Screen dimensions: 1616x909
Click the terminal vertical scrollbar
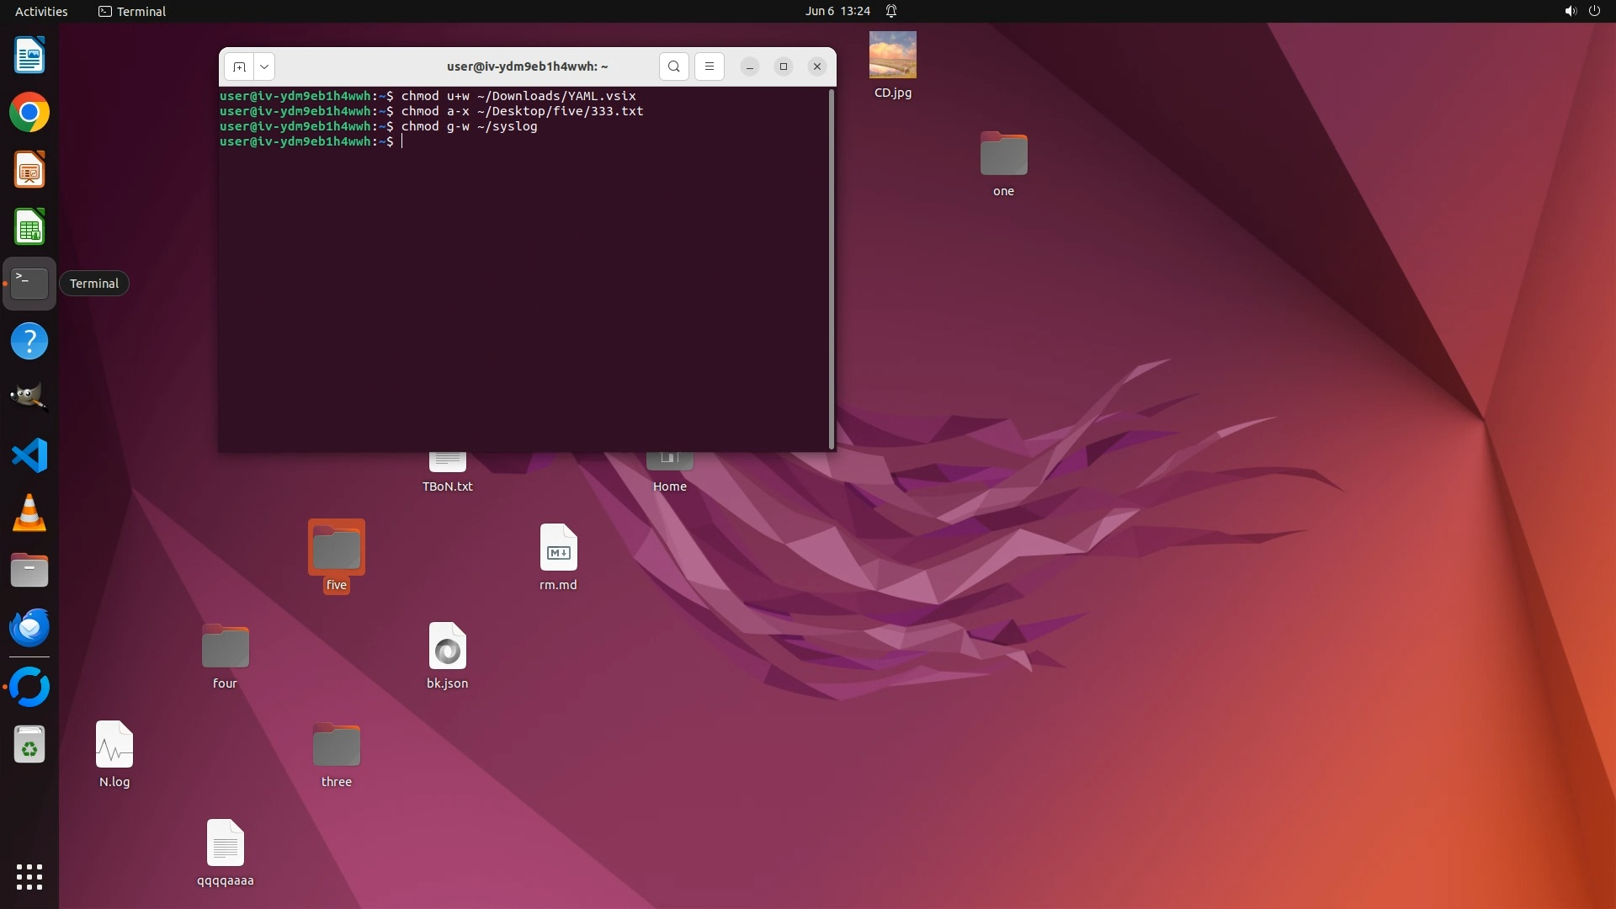click(832, 269)
